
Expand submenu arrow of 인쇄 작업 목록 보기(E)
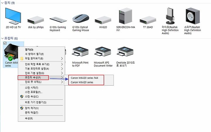(62, 64)
